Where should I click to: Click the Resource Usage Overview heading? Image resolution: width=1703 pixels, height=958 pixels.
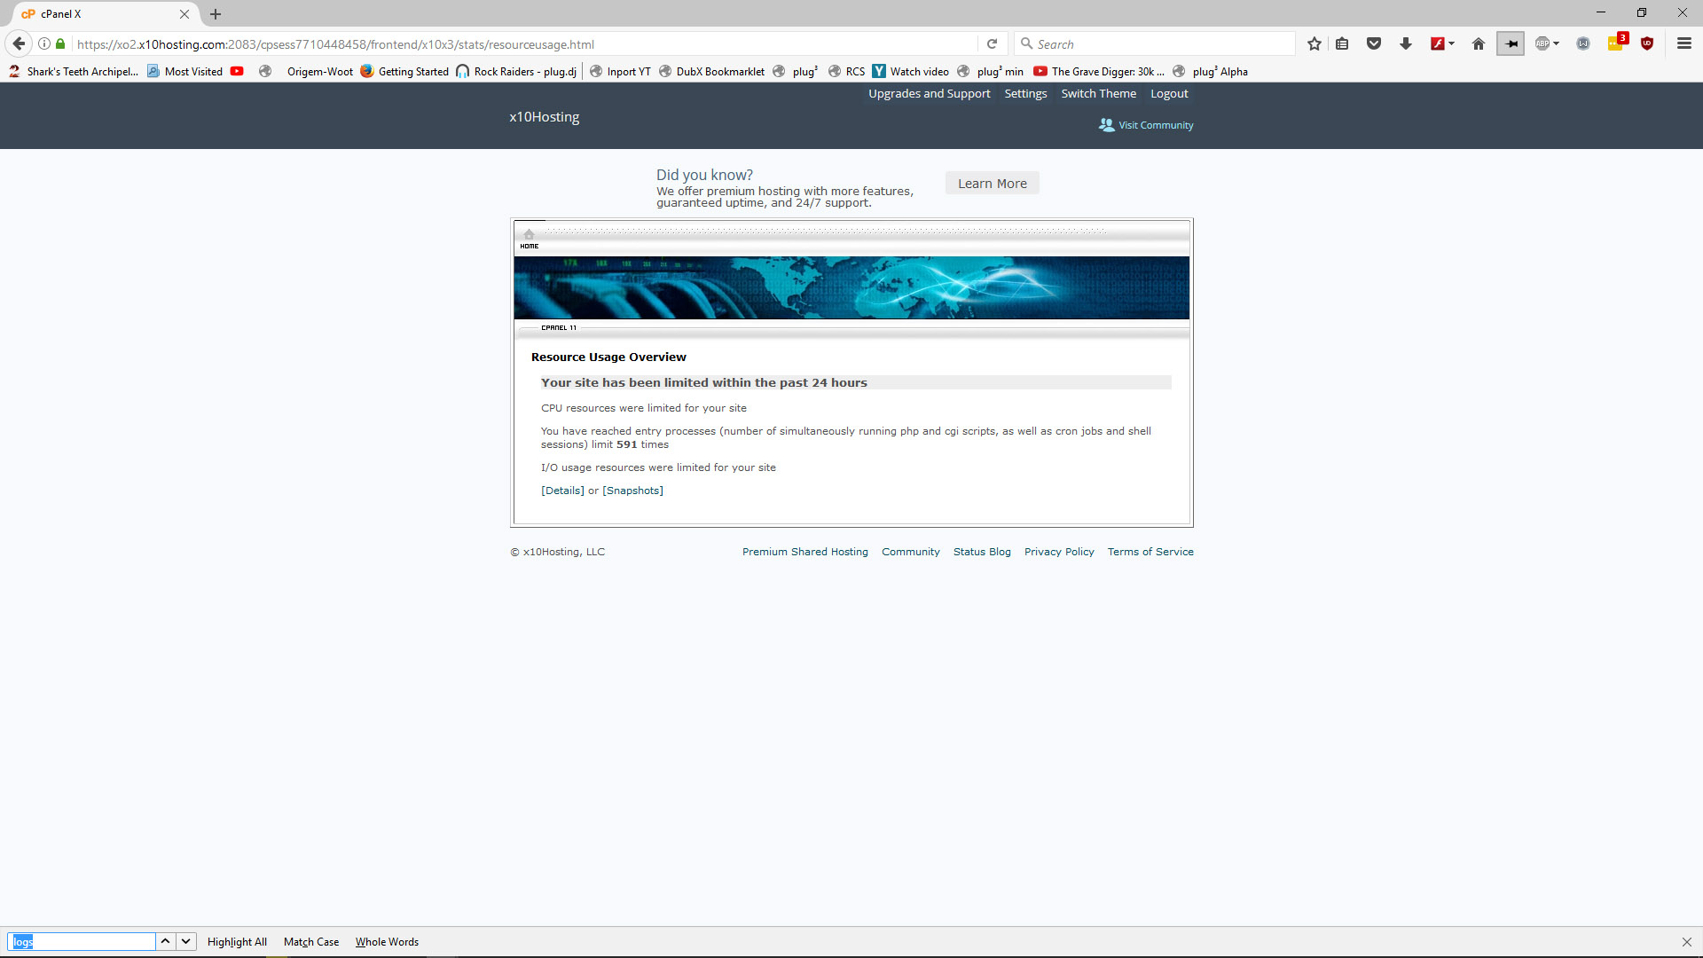coord(608,357)
